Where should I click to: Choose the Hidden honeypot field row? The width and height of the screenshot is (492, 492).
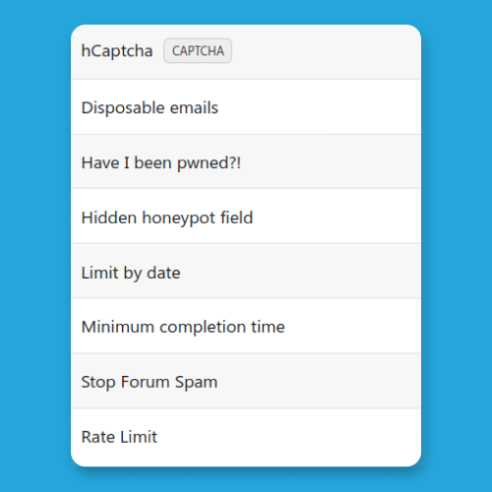[x=246, y=216]
